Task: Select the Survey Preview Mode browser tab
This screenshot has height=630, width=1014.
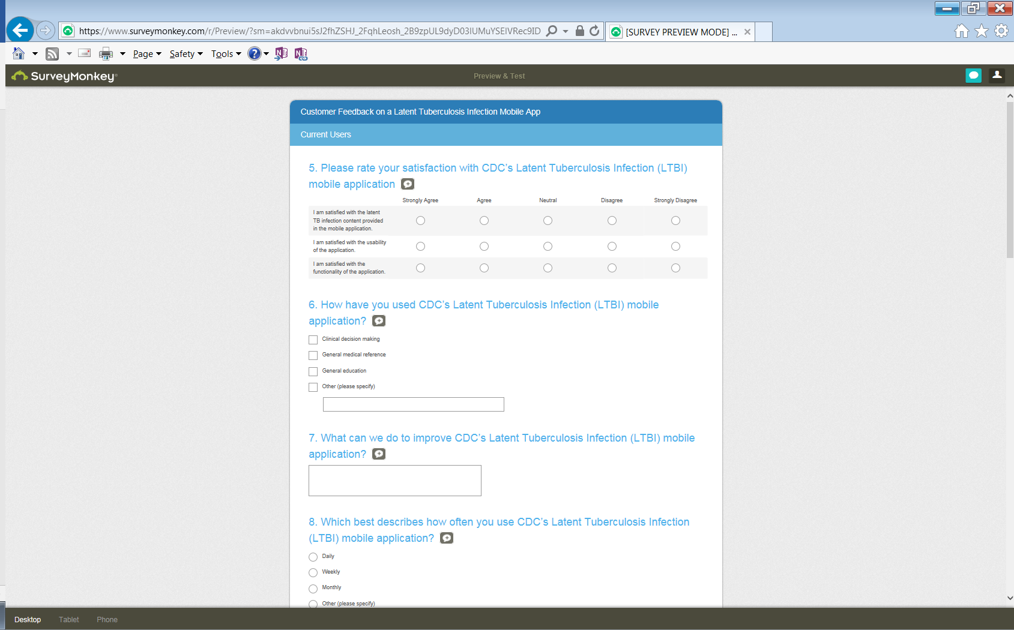Action: pos(680,32)
